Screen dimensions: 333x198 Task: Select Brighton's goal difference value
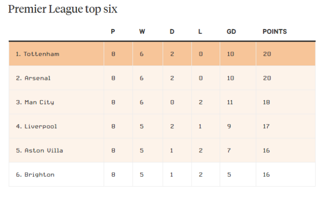(x=229, y=174)
